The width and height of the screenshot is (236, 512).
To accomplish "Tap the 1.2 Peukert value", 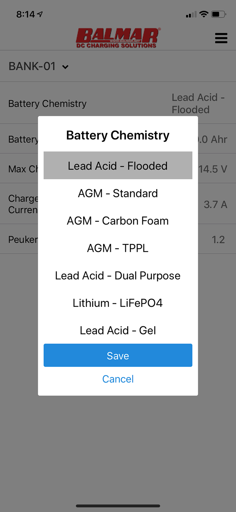I will tap(218, 240).
